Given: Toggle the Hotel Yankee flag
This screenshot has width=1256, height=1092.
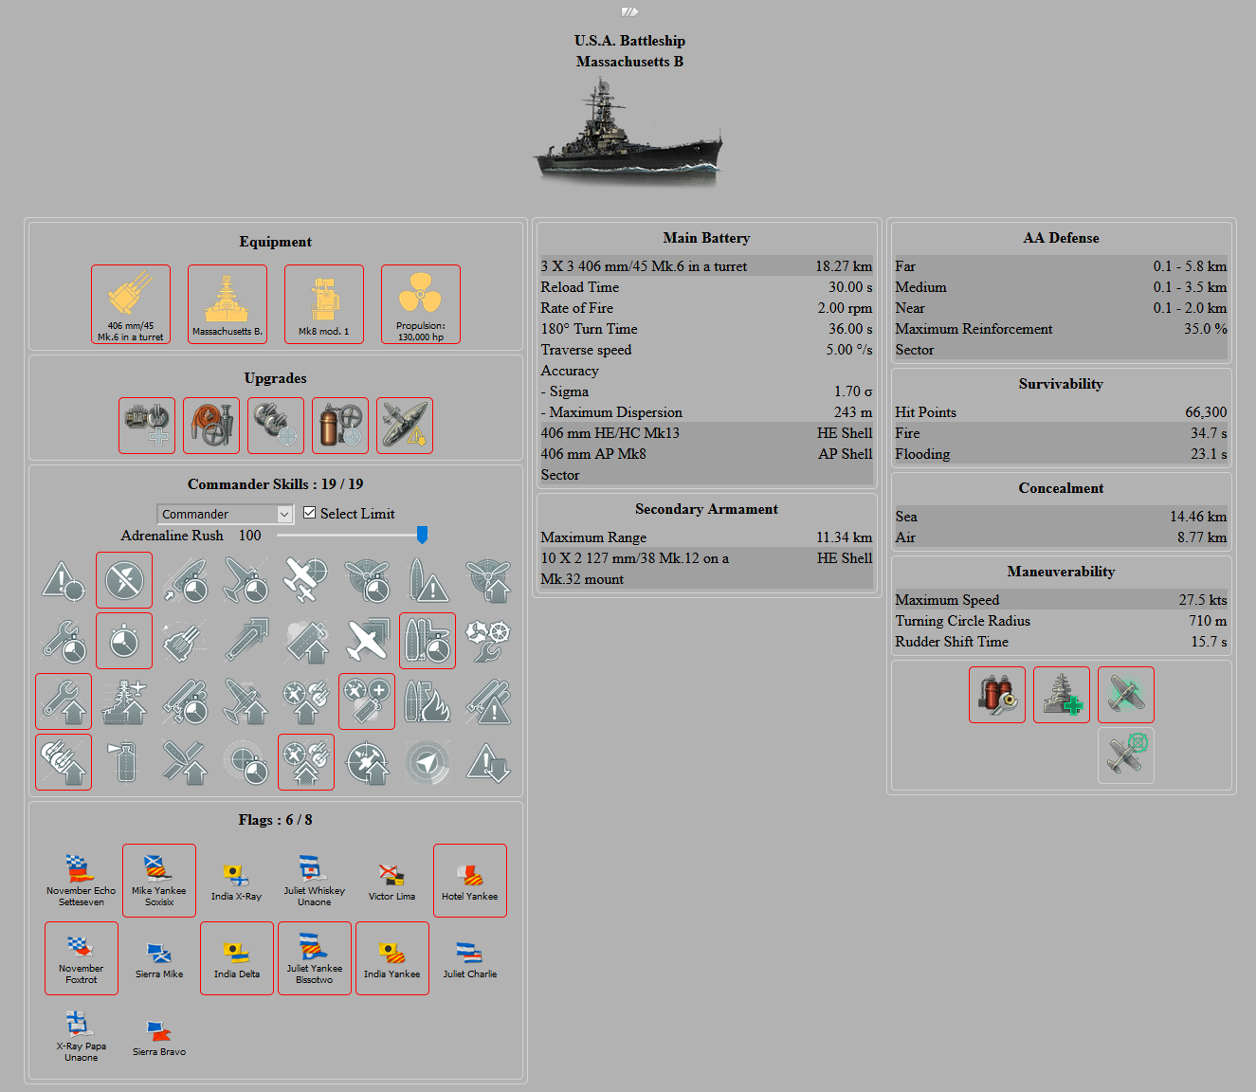Looking at the screenshot, I should point(470,881).
